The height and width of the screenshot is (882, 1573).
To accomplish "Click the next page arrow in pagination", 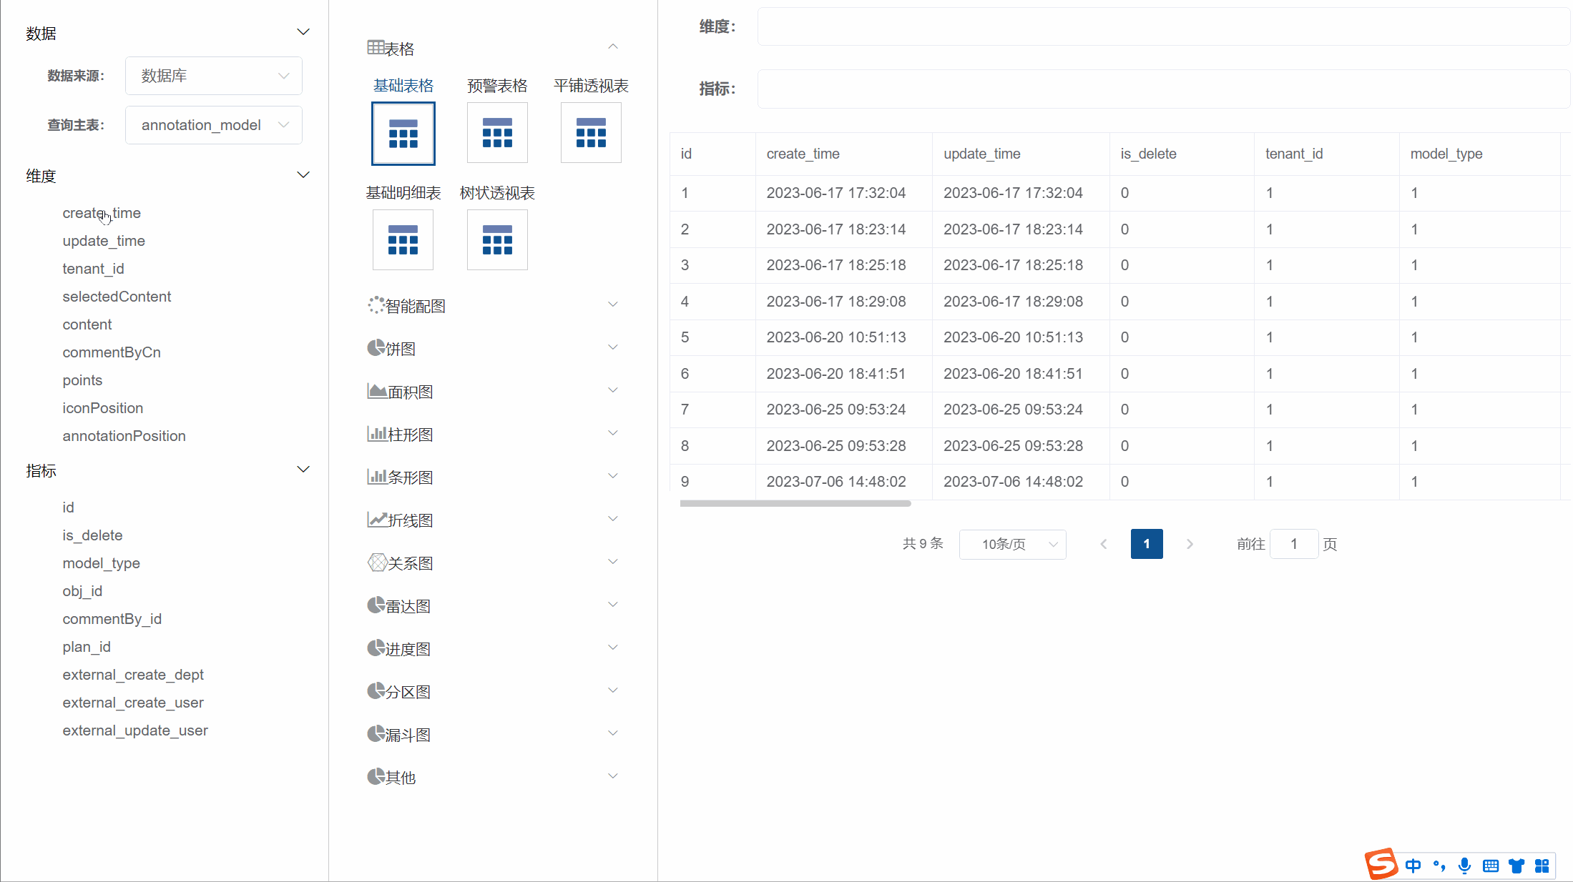I will coord(1190,544).
